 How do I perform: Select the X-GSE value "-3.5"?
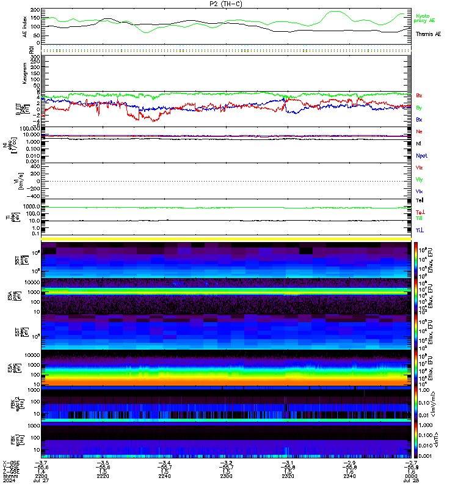tap(103, 463)
